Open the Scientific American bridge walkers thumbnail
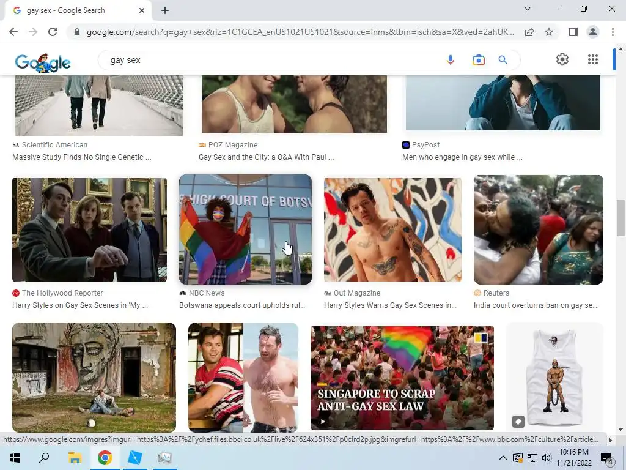This screenshot has width=626, height=470. [x=99, y=105]
